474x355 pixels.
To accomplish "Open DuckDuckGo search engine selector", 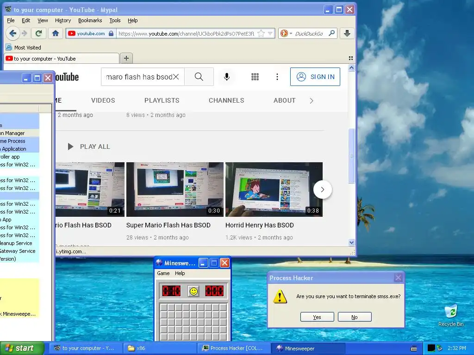I will coord(286,33).
